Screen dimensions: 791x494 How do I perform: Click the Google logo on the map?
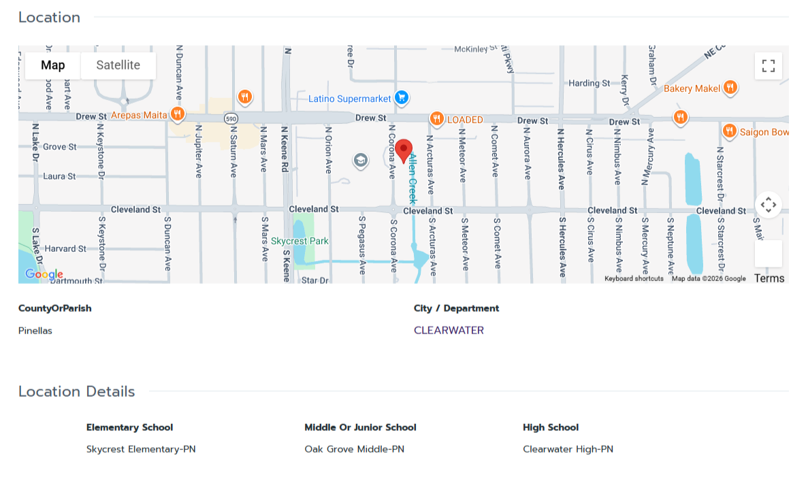[x=44, y=274]
